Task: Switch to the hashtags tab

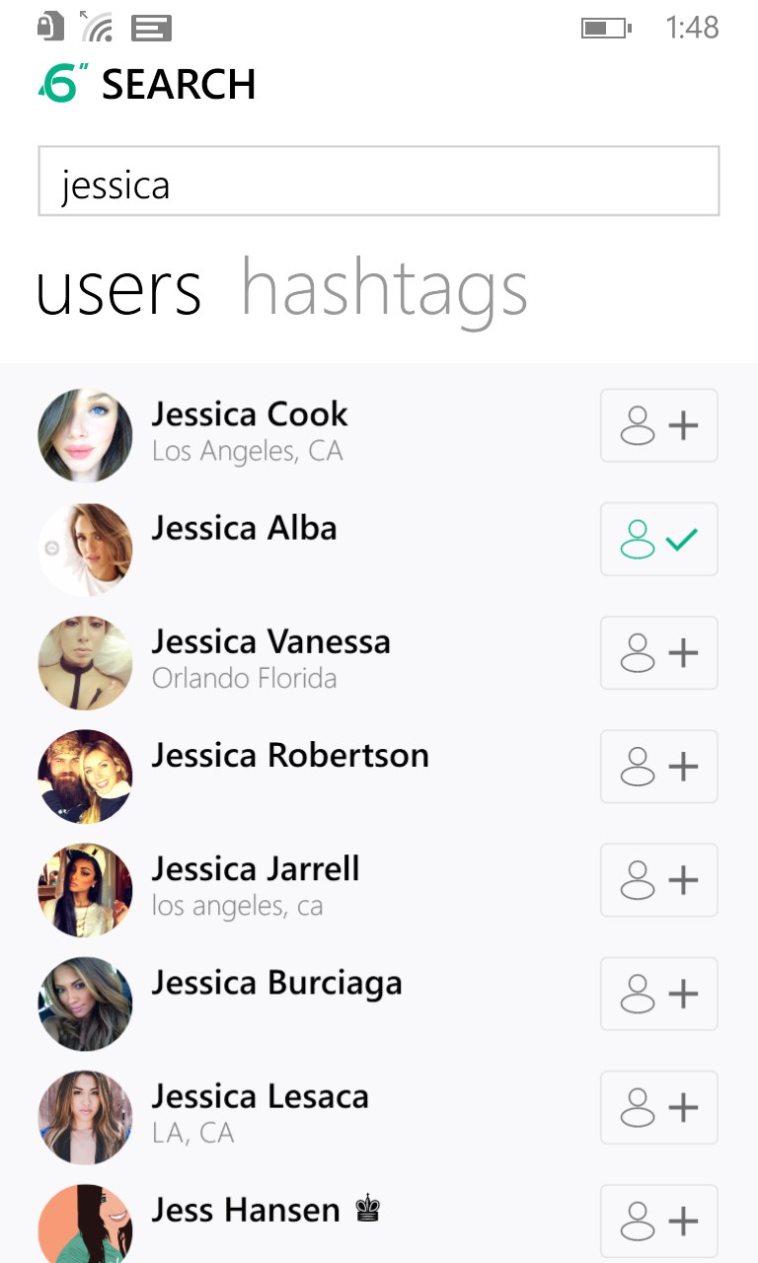Action: pyautogui.click(x=384, y=289)
